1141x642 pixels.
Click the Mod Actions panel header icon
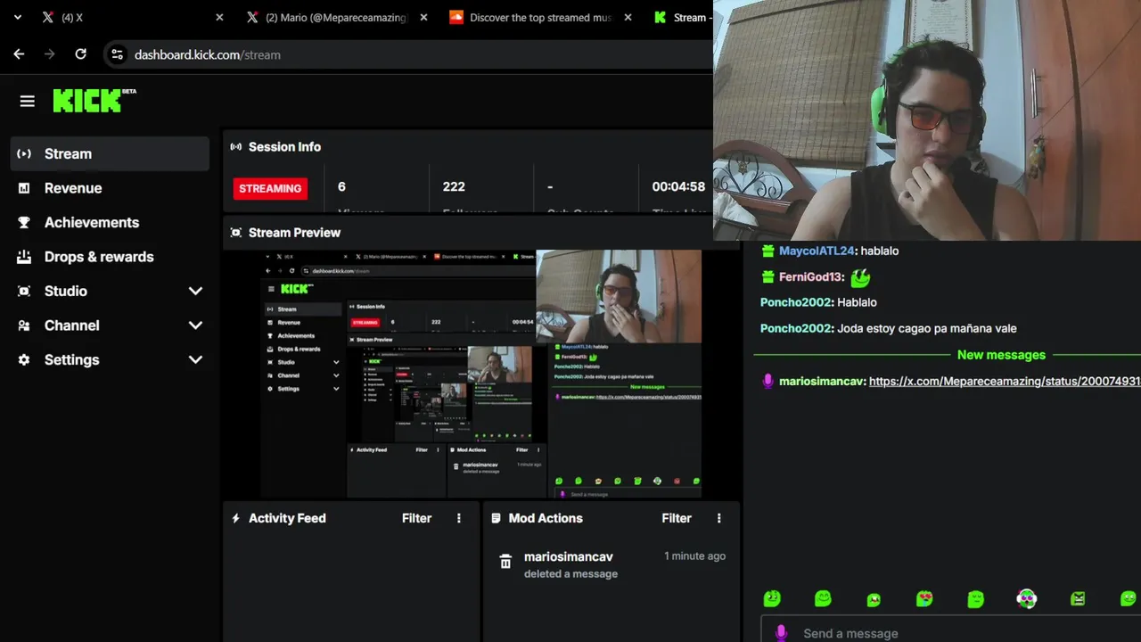coord(497,518)
